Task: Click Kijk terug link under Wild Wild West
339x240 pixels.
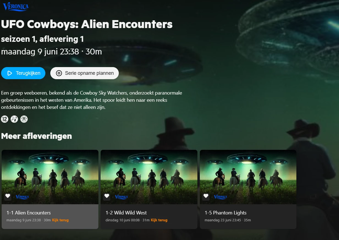Action: coord(159,220)
